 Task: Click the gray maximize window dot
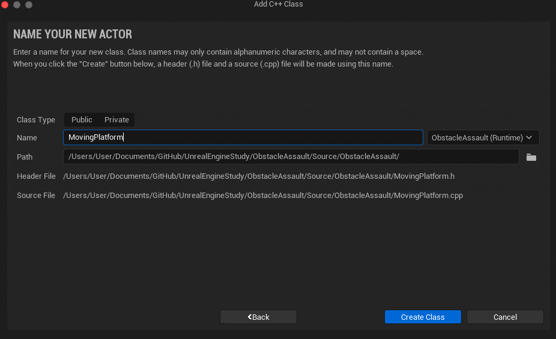(x=29, y=5)
